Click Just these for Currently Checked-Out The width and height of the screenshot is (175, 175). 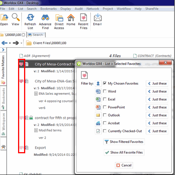coord(157,131)
